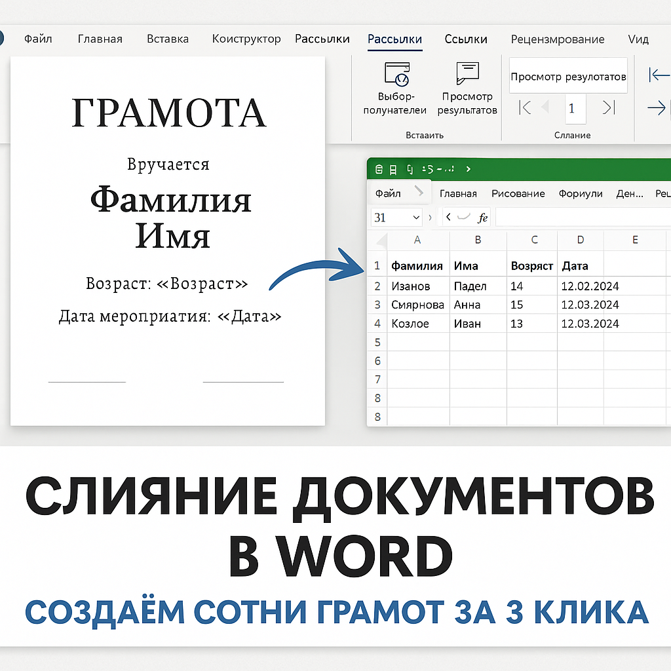671x671 pixels.
Task: Click previous record triangle arrow
Action: [546, 107]
